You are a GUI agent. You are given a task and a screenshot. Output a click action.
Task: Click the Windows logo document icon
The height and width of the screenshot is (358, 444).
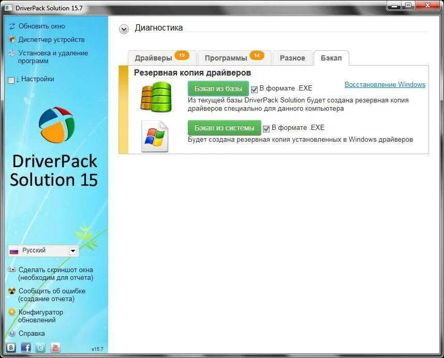coord(155,136)
